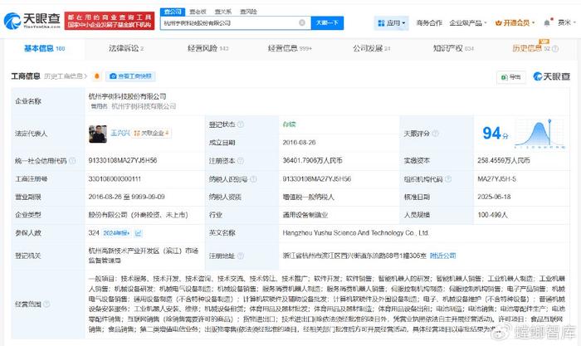This screenshot has width=581, height=346.
Task: Click the staff size 100-499人
Action: tap(492, 215)
